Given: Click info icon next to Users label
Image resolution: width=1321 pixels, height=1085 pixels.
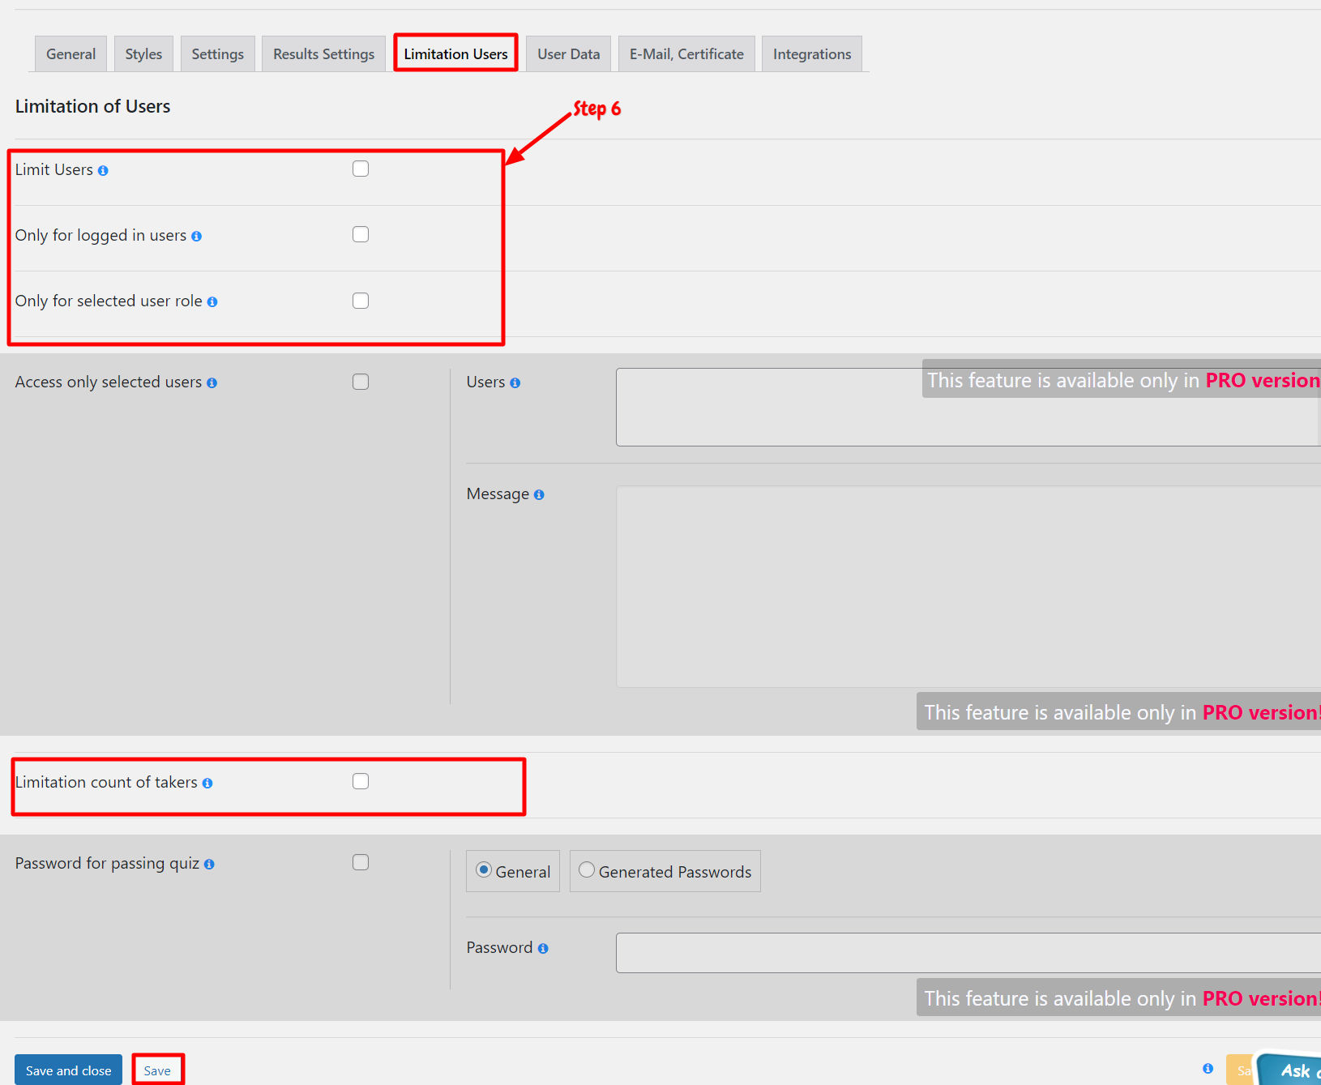Looking at the screenshot, I should point(515,383).
